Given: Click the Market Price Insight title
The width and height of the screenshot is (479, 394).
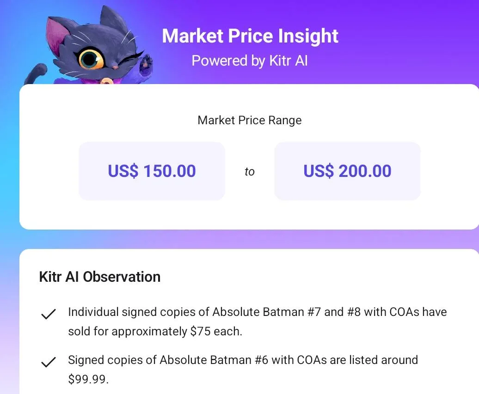Looking at the screenshot, I should 250,36.
